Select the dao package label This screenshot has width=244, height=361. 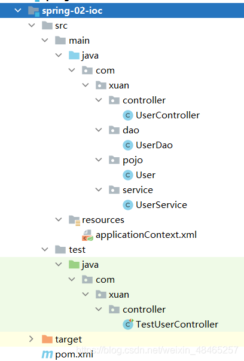click(131, 130)
